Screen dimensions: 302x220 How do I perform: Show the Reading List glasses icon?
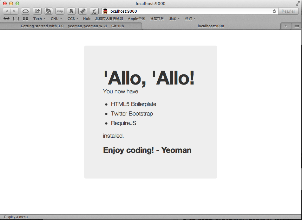[x=7, y=19]
